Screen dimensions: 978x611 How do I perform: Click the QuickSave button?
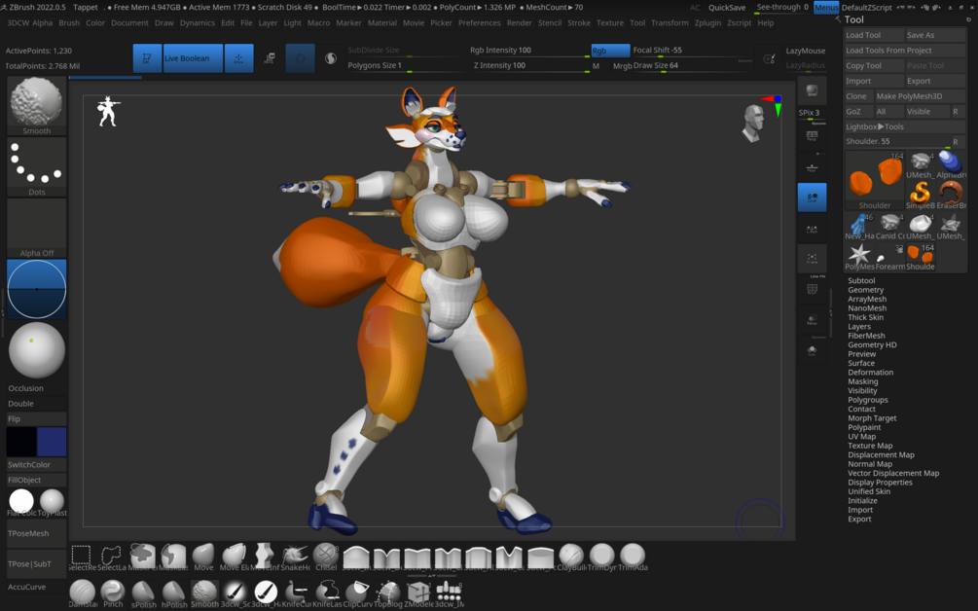click(x=727, y=8)
